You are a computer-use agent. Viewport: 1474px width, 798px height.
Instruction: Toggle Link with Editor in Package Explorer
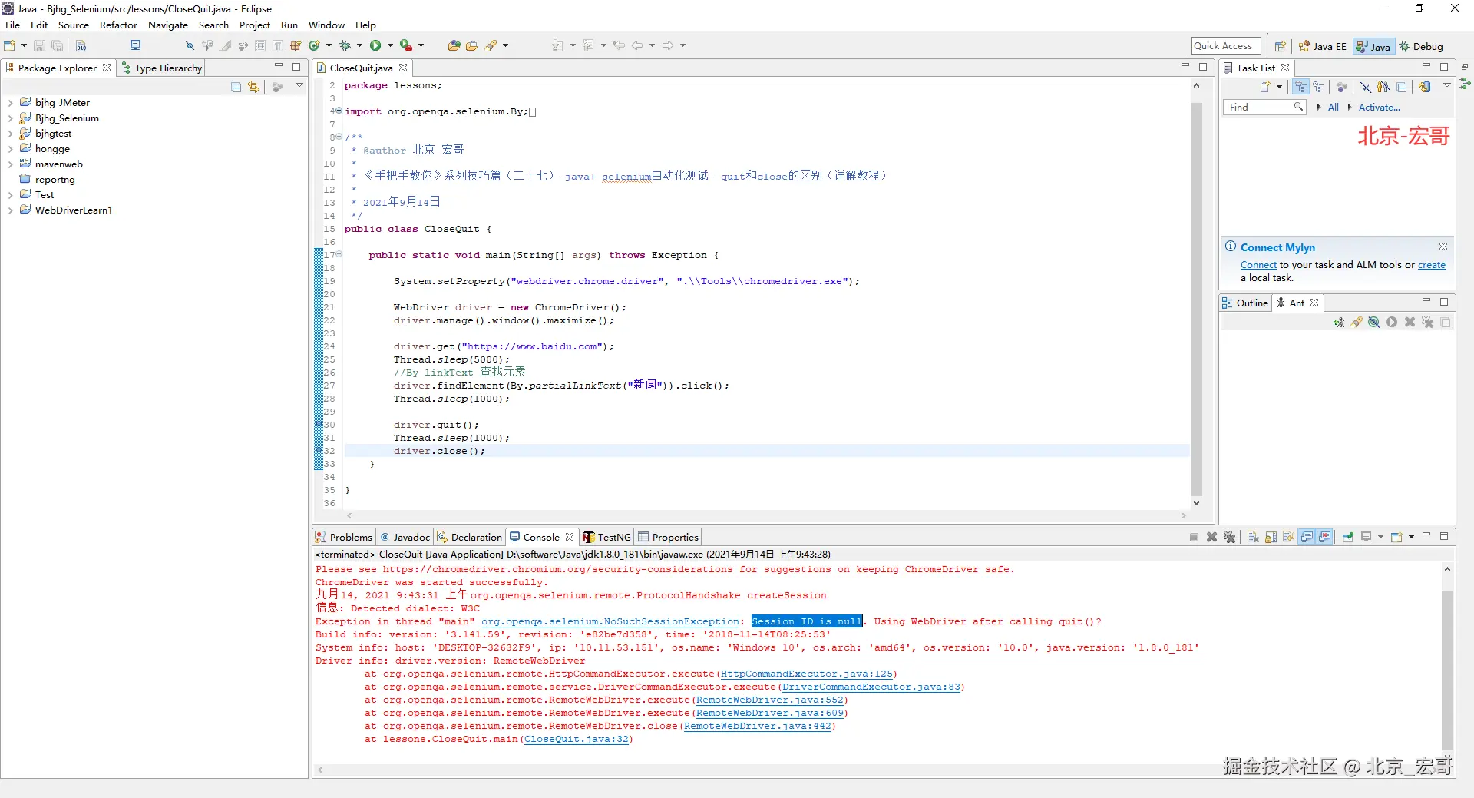253,87
